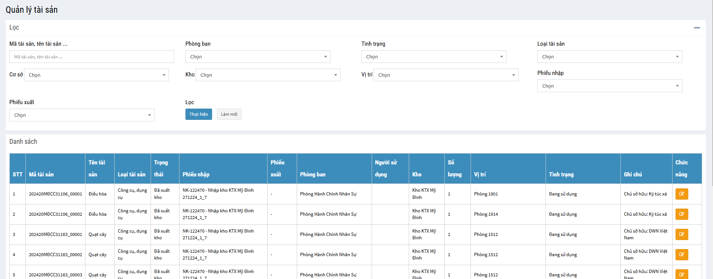Click edit icon for asset 202420MĐCC31106_00002
Image resolution: width=713 pixels, height=279 pixels.
pos(682,214)
